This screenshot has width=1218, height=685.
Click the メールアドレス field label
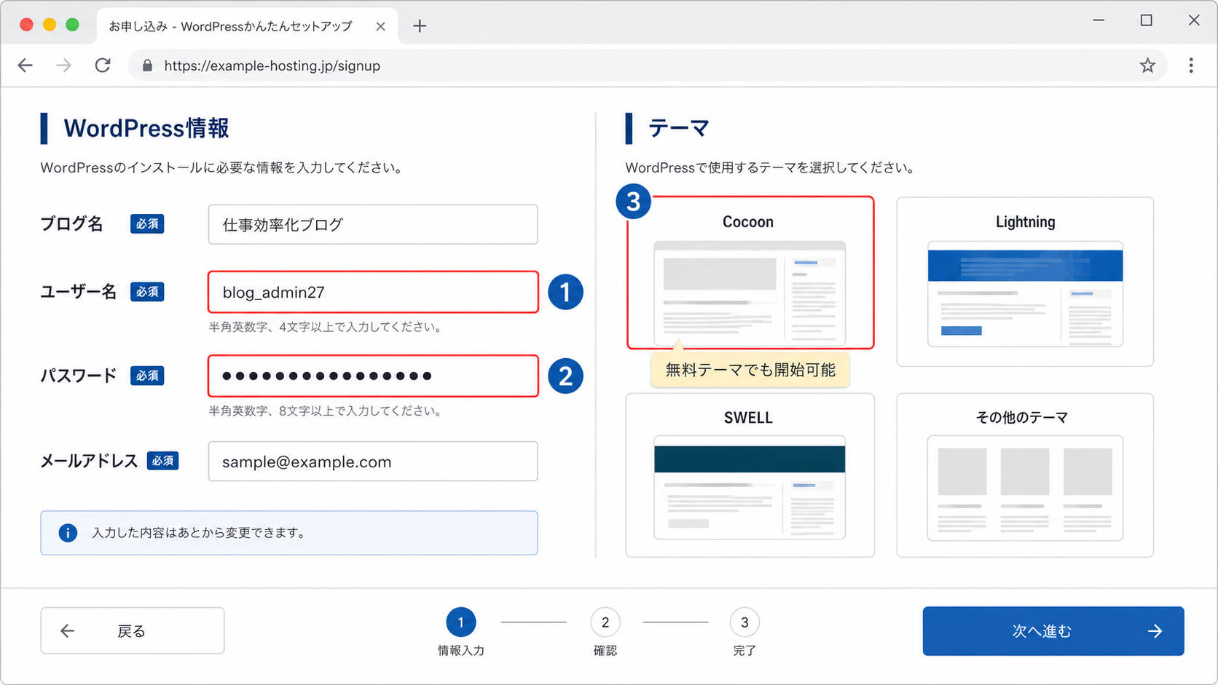pyautogui.click(x=89, y=461)
